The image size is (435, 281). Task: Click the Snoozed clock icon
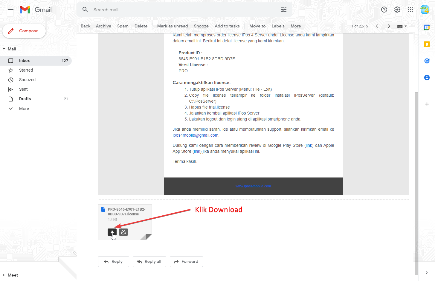coord(11,80)
